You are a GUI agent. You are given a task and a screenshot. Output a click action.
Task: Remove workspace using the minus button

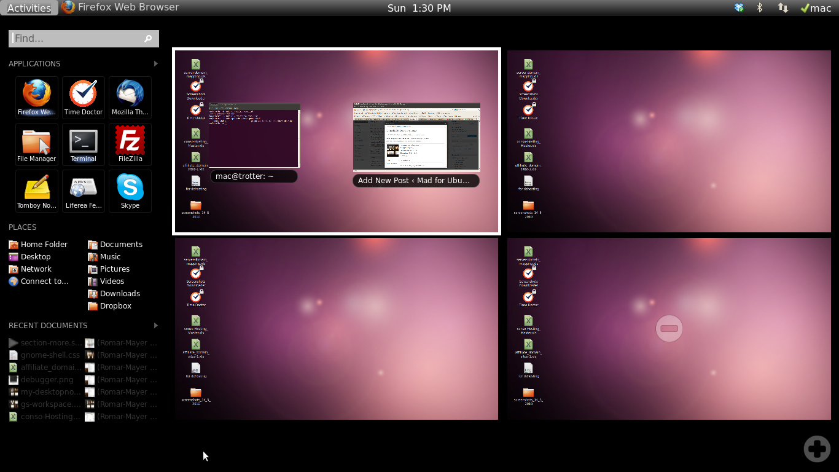coord(669,328)
